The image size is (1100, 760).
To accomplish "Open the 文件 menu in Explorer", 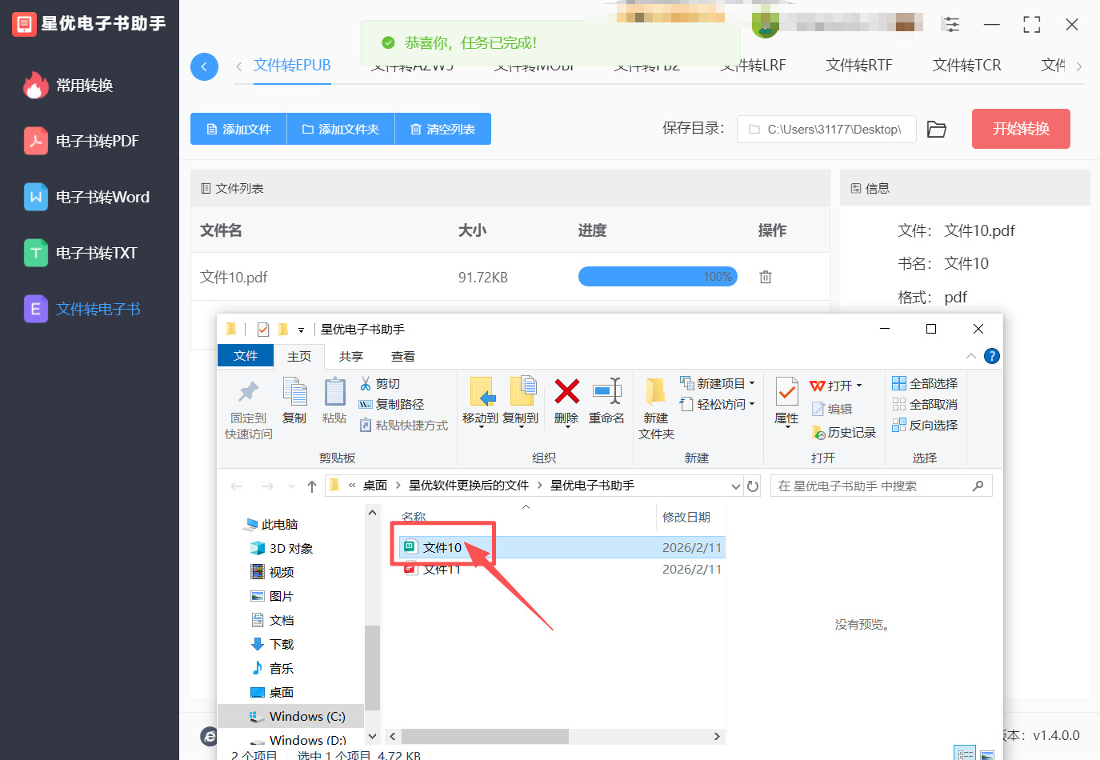I will [x=246, y=356].
